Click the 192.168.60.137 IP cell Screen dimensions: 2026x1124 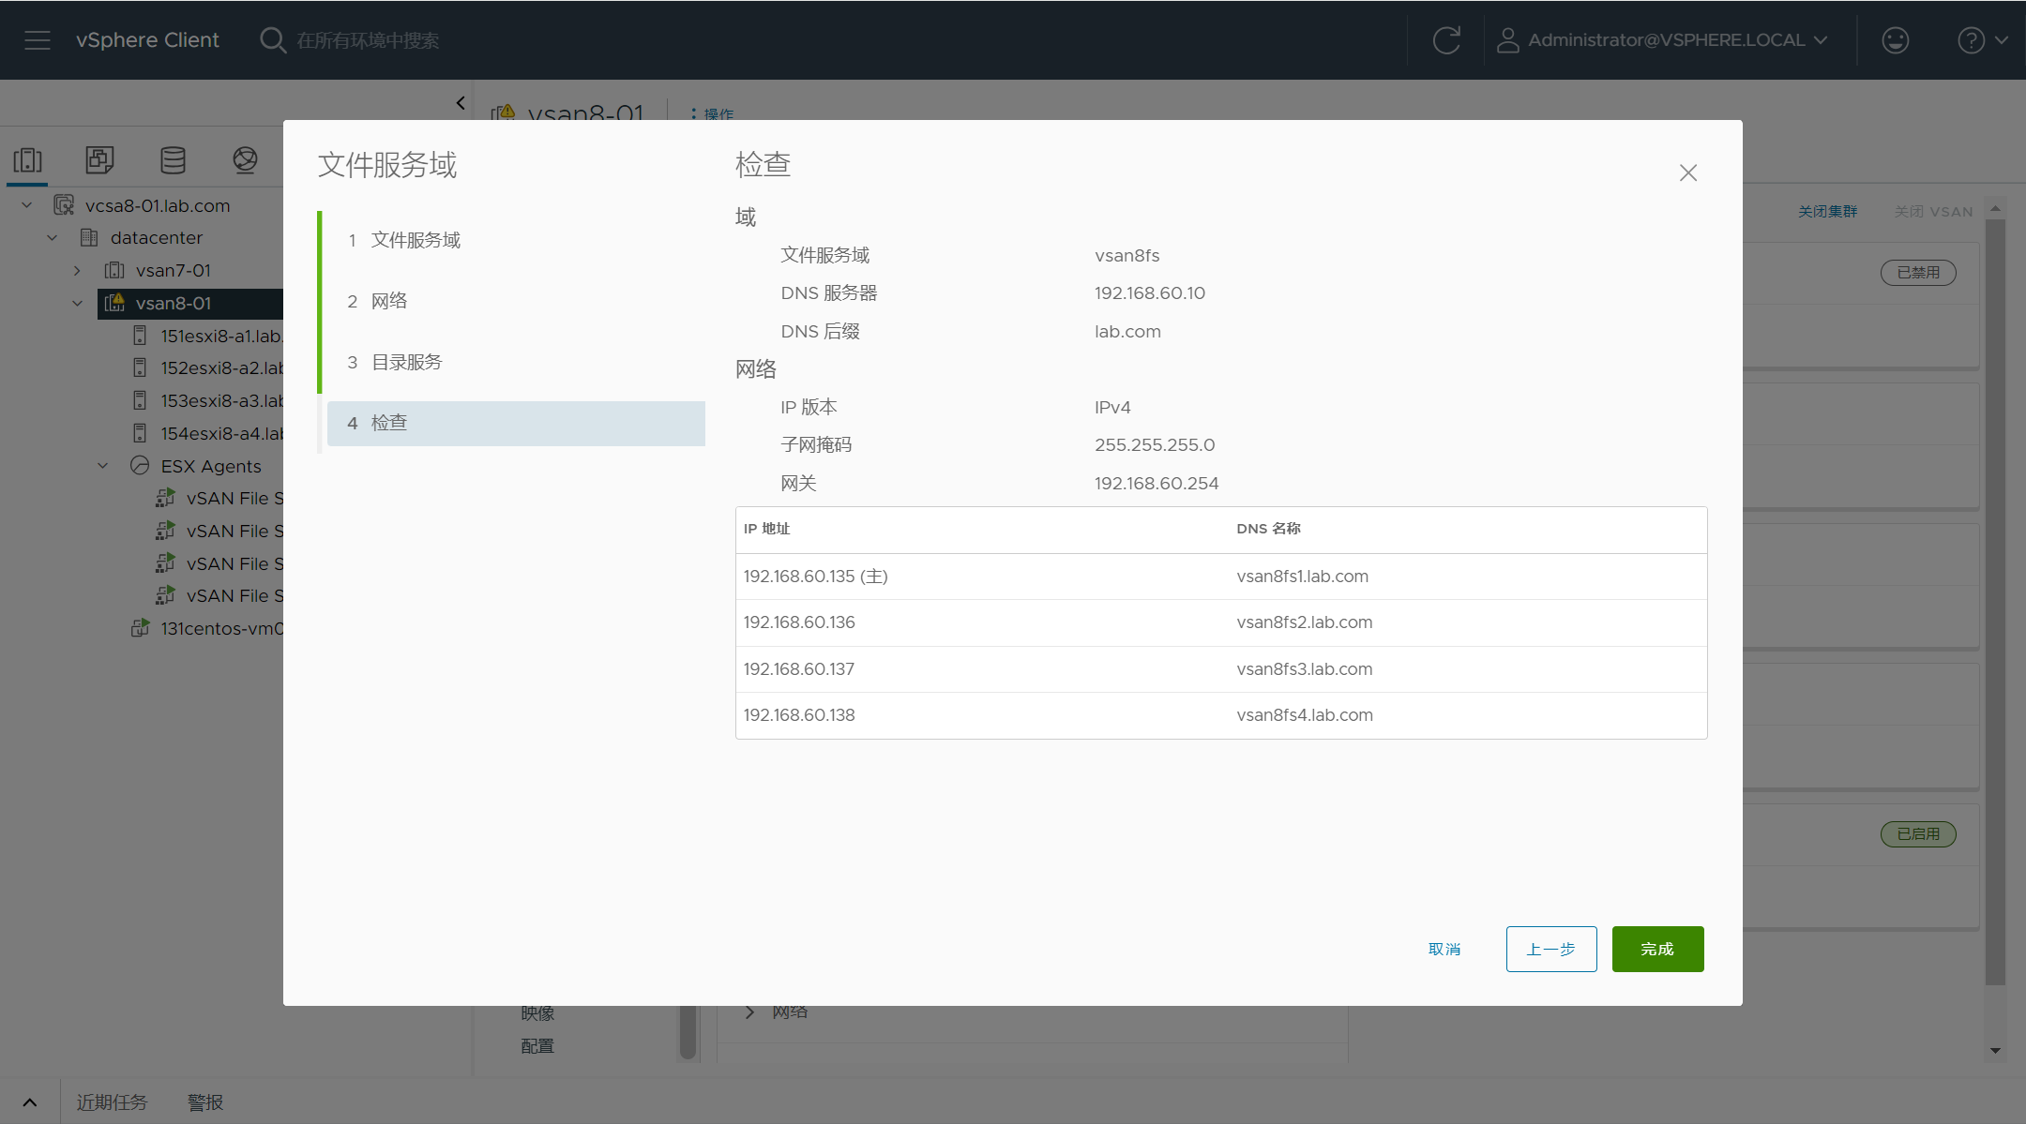[x=799, y=669]
